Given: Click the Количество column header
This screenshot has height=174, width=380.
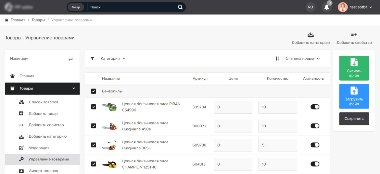Looking at the screenshot, I should [277, 78].
